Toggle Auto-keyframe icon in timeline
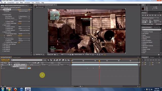Image resolution: width=162 pixels, height=91 pixels. pos(66,60)
